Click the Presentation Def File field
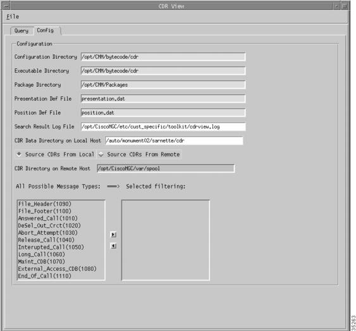Screen dimensions: 356x331 163,99
